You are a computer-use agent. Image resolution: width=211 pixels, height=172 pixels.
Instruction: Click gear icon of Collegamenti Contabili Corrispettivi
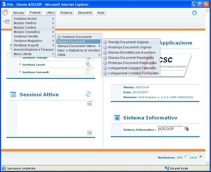[105, 73]
